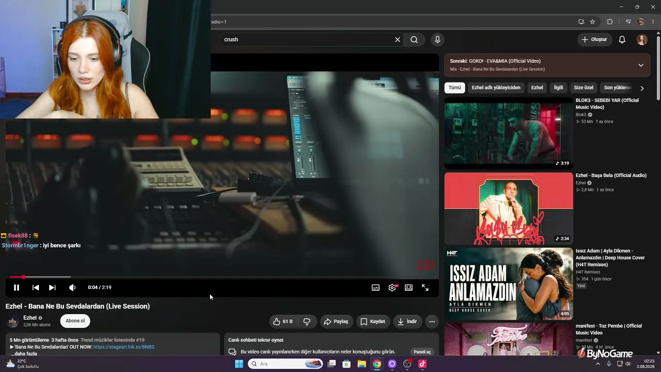Open Issız Adam Ayla Dikmen title
661x372 pixels.
point(610,258)
